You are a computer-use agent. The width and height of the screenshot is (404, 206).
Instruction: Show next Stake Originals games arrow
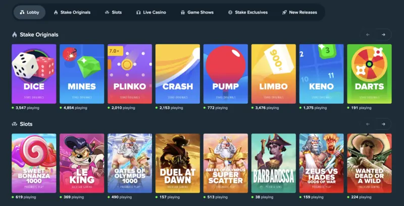(x=384, y=35)
